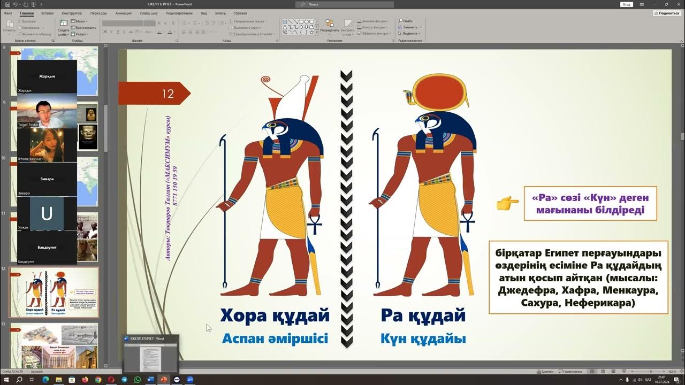Open the Файл menu

point(7,13)
